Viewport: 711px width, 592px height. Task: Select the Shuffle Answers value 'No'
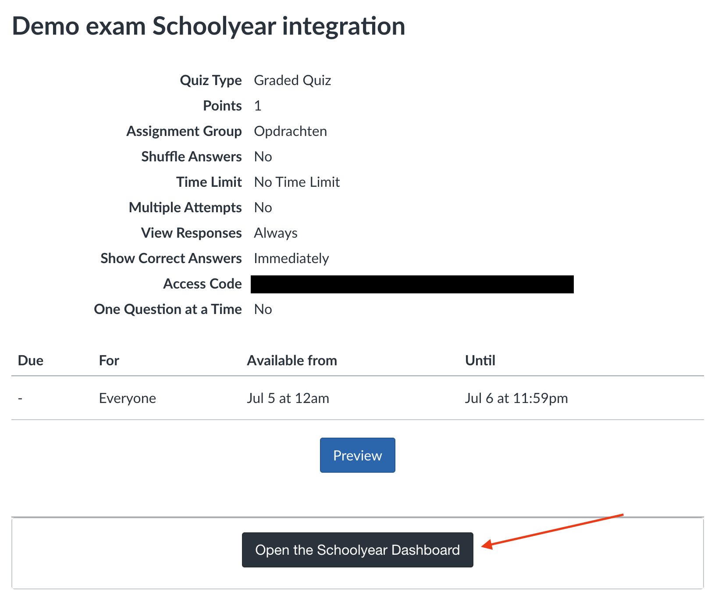[263, 157]
